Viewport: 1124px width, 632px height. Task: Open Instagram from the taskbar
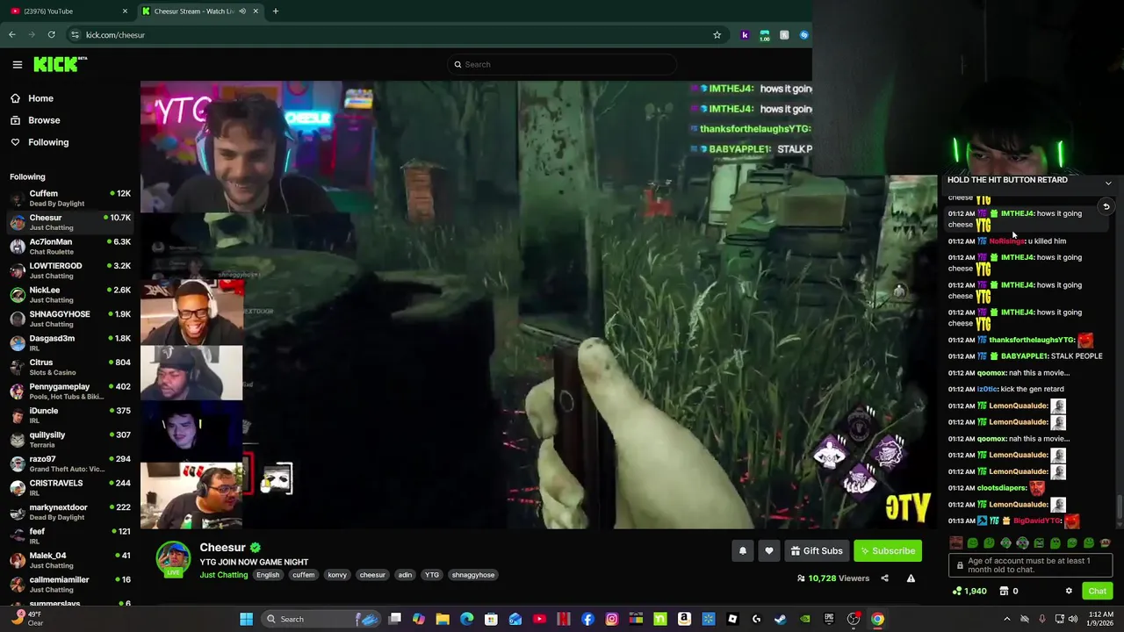(612, 619)
